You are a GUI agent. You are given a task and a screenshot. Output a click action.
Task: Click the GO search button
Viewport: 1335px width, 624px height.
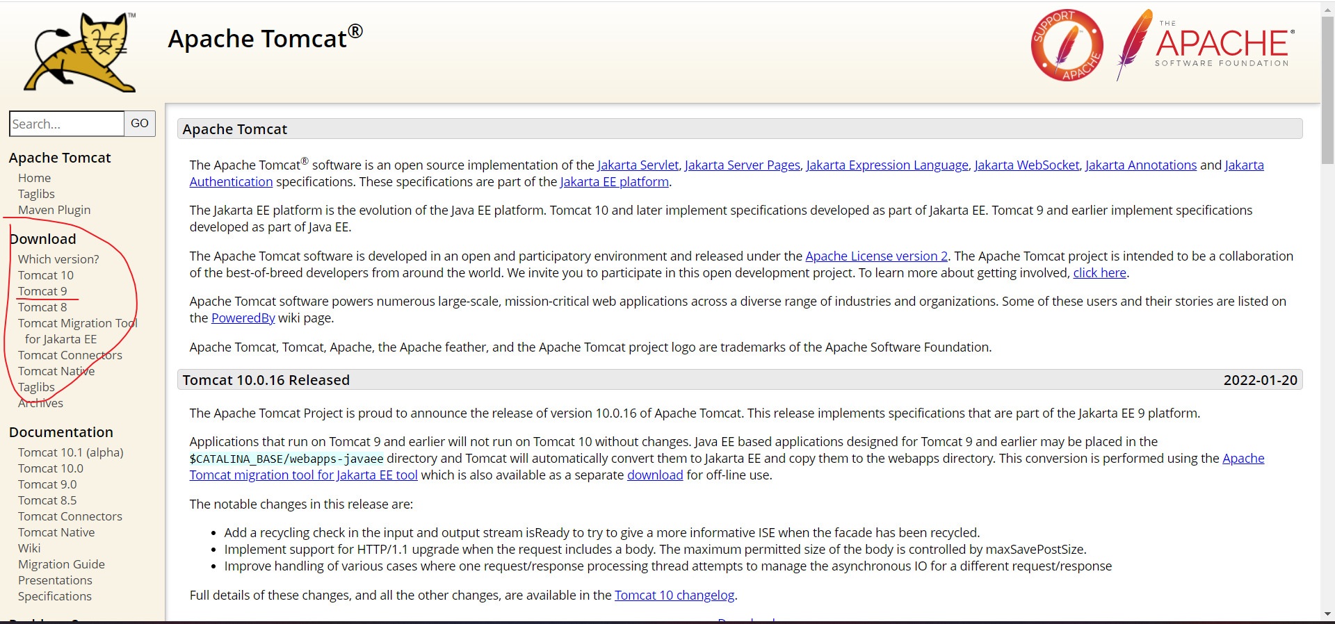pos(140,124)
